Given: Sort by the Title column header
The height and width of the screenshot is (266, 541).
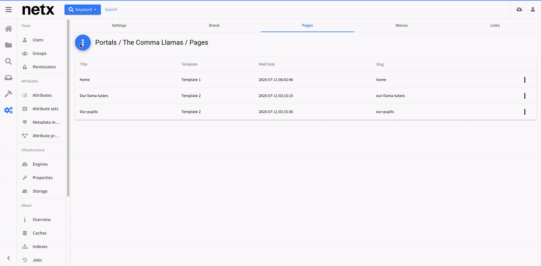Looking at the screenshot, I should click(x=83, y=64).
